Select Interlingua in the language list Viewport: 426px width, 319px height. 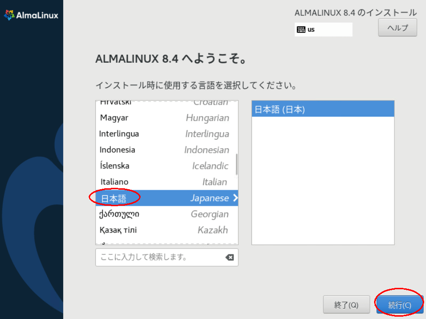(167, 134)
